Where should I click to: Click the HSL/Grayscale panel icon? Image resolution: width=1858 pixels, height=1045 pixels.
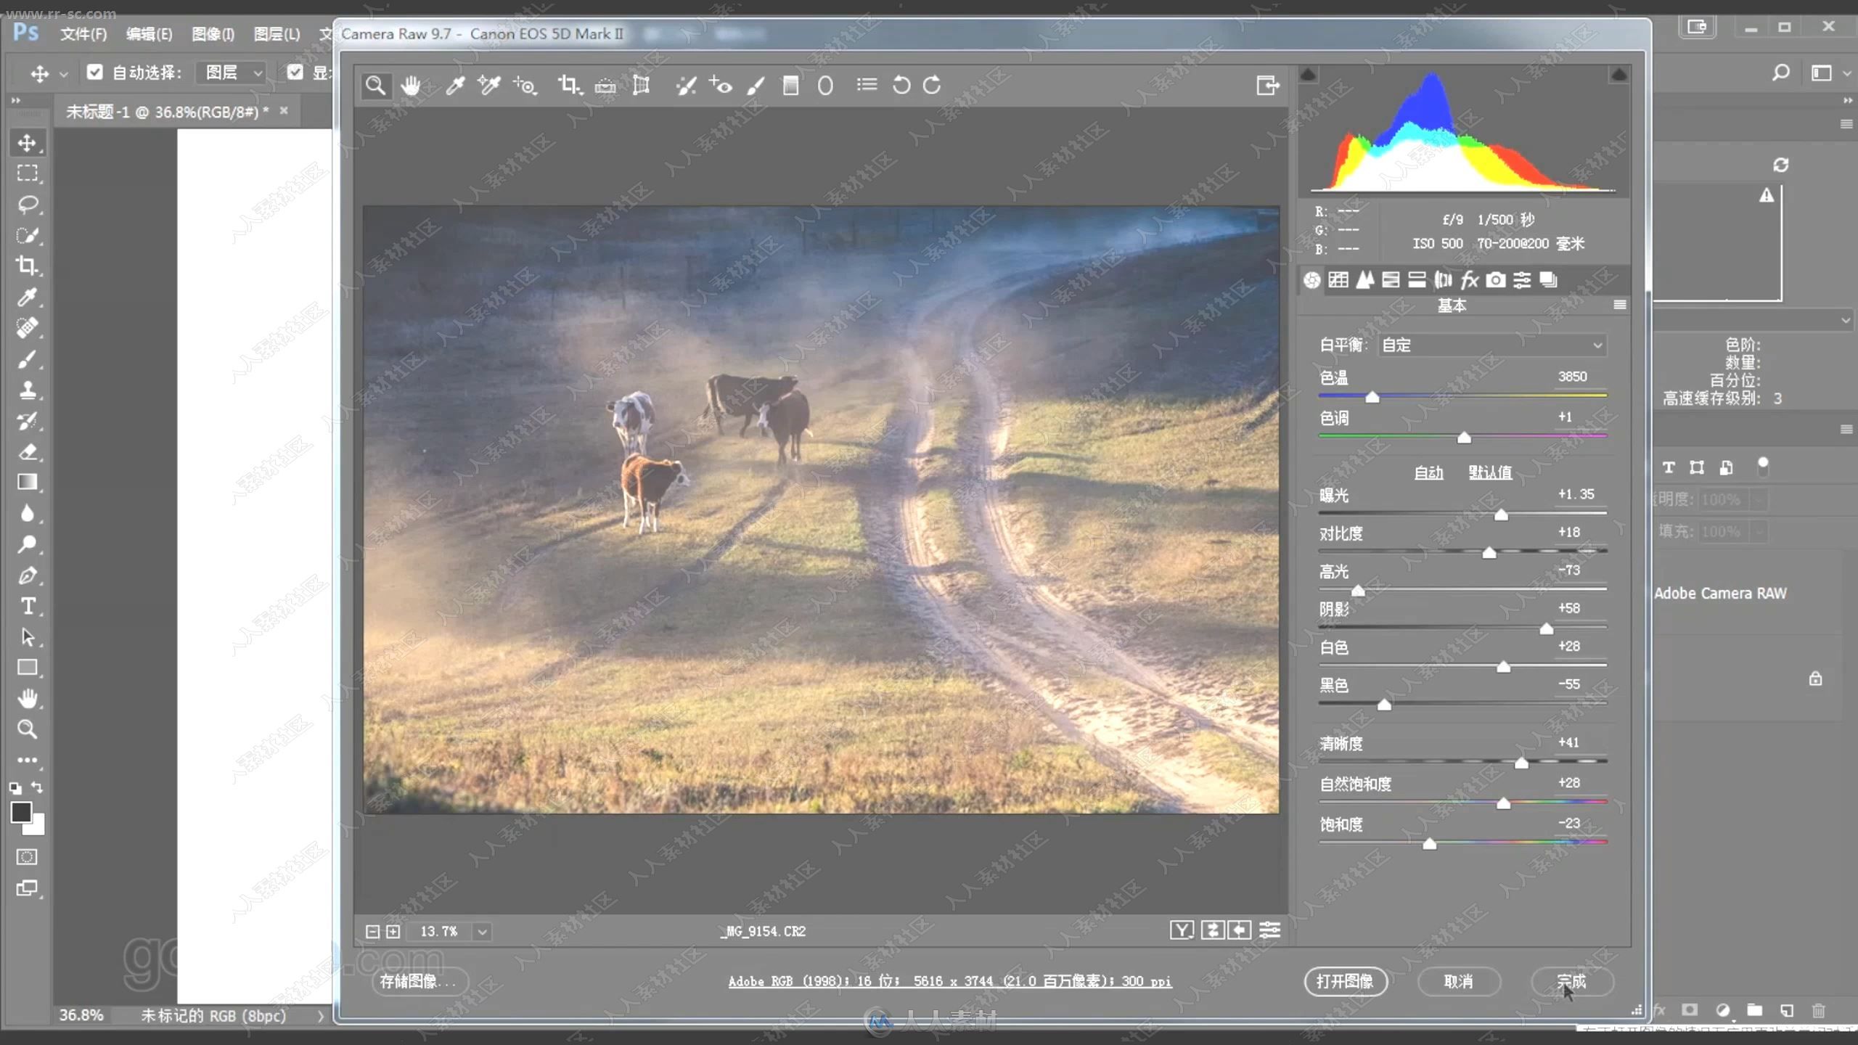(x=1390, y=279)
